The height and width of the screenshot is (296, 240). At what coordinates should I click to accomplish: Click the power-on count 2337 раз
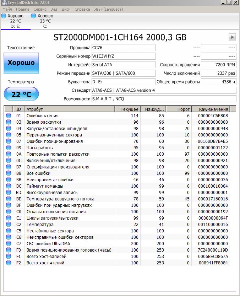tap(218, 73)
